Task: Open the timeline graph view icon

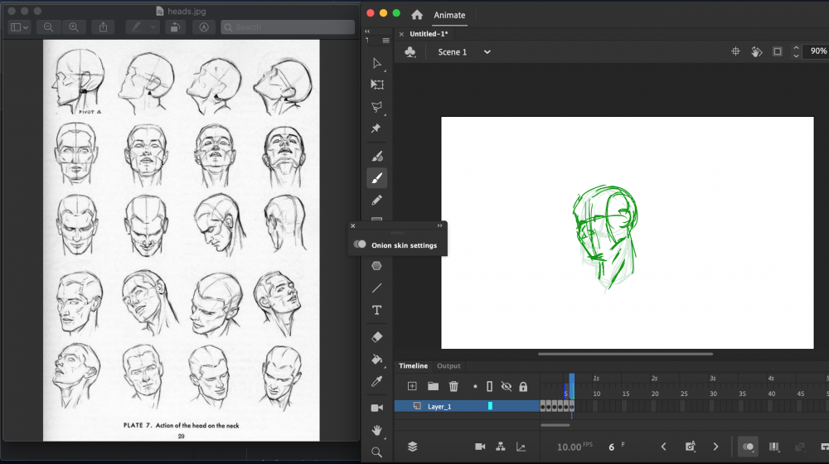Action: pyautogui.click(x=521, y=447)
